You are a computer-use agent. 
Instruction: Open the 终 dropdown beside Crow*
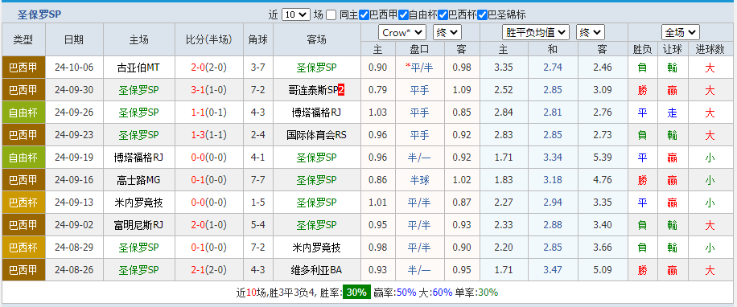tap(447, 32)
